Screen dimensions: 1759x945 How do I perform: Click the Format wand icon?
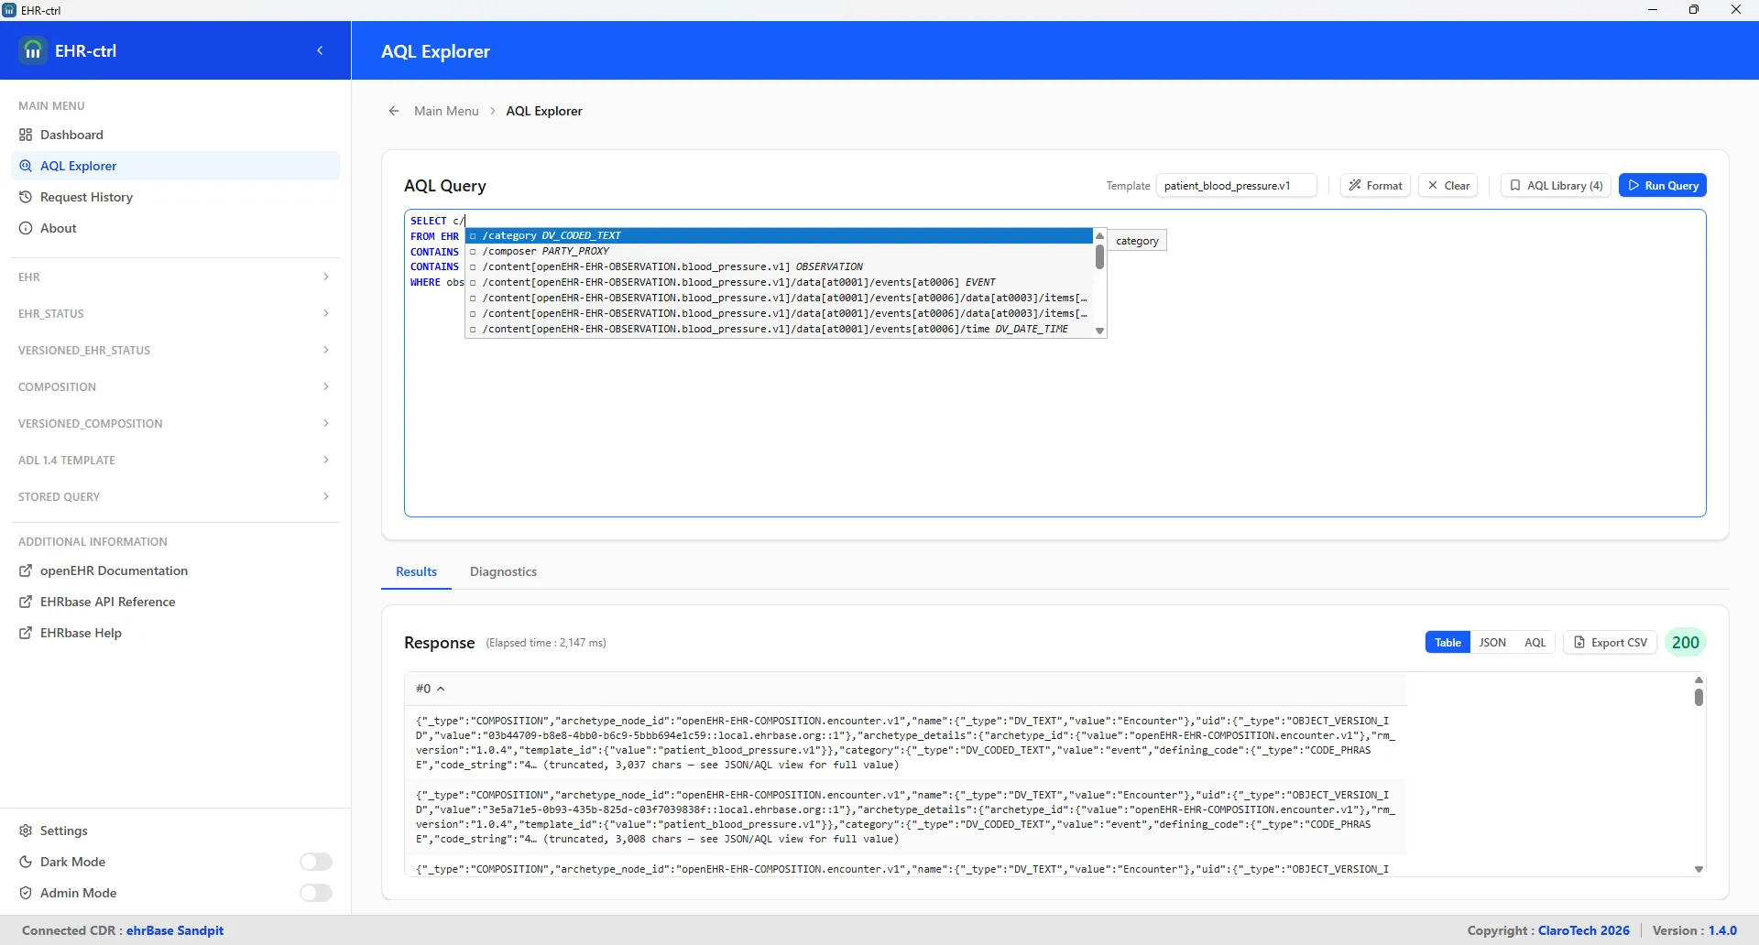tap(1355, 185)
